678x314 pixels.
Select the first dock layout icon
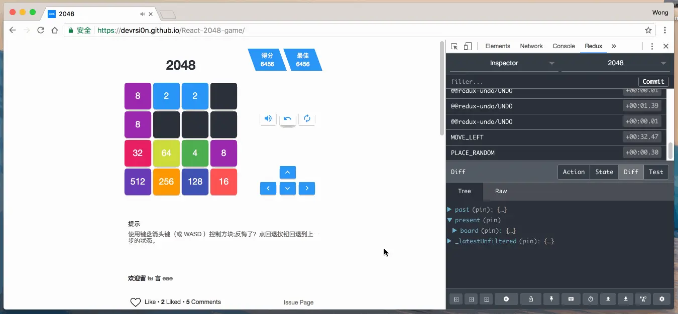(x=456, y=299)
